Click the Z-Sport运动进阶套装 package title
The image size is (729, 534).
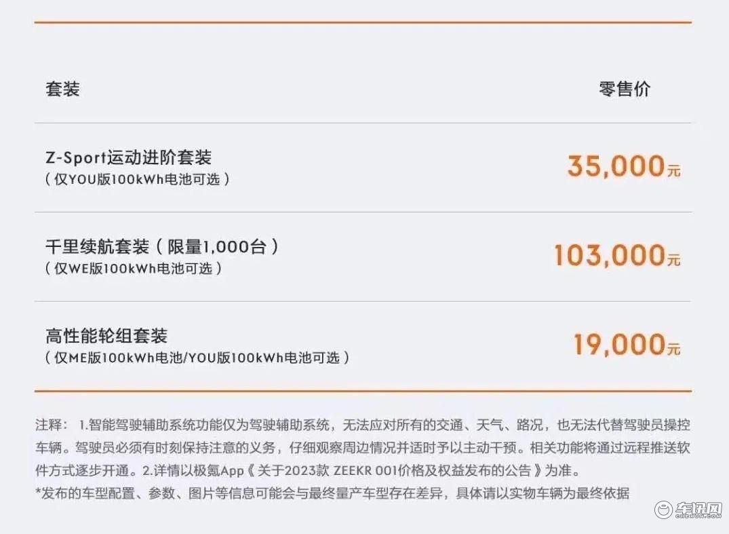[x=128, y=157]
